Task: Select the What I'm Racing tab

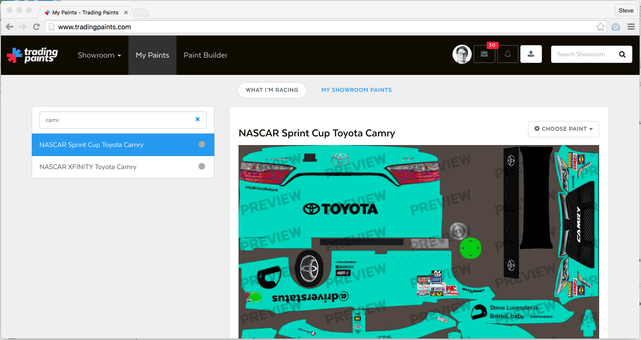Action: 272,90
